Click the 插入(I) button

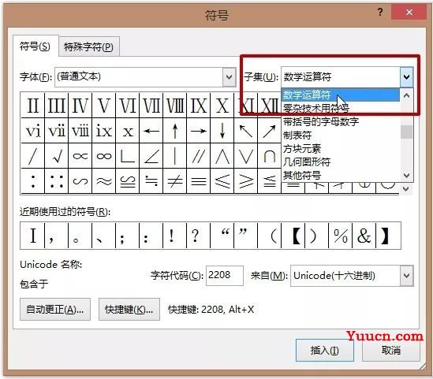coord(324,351)
